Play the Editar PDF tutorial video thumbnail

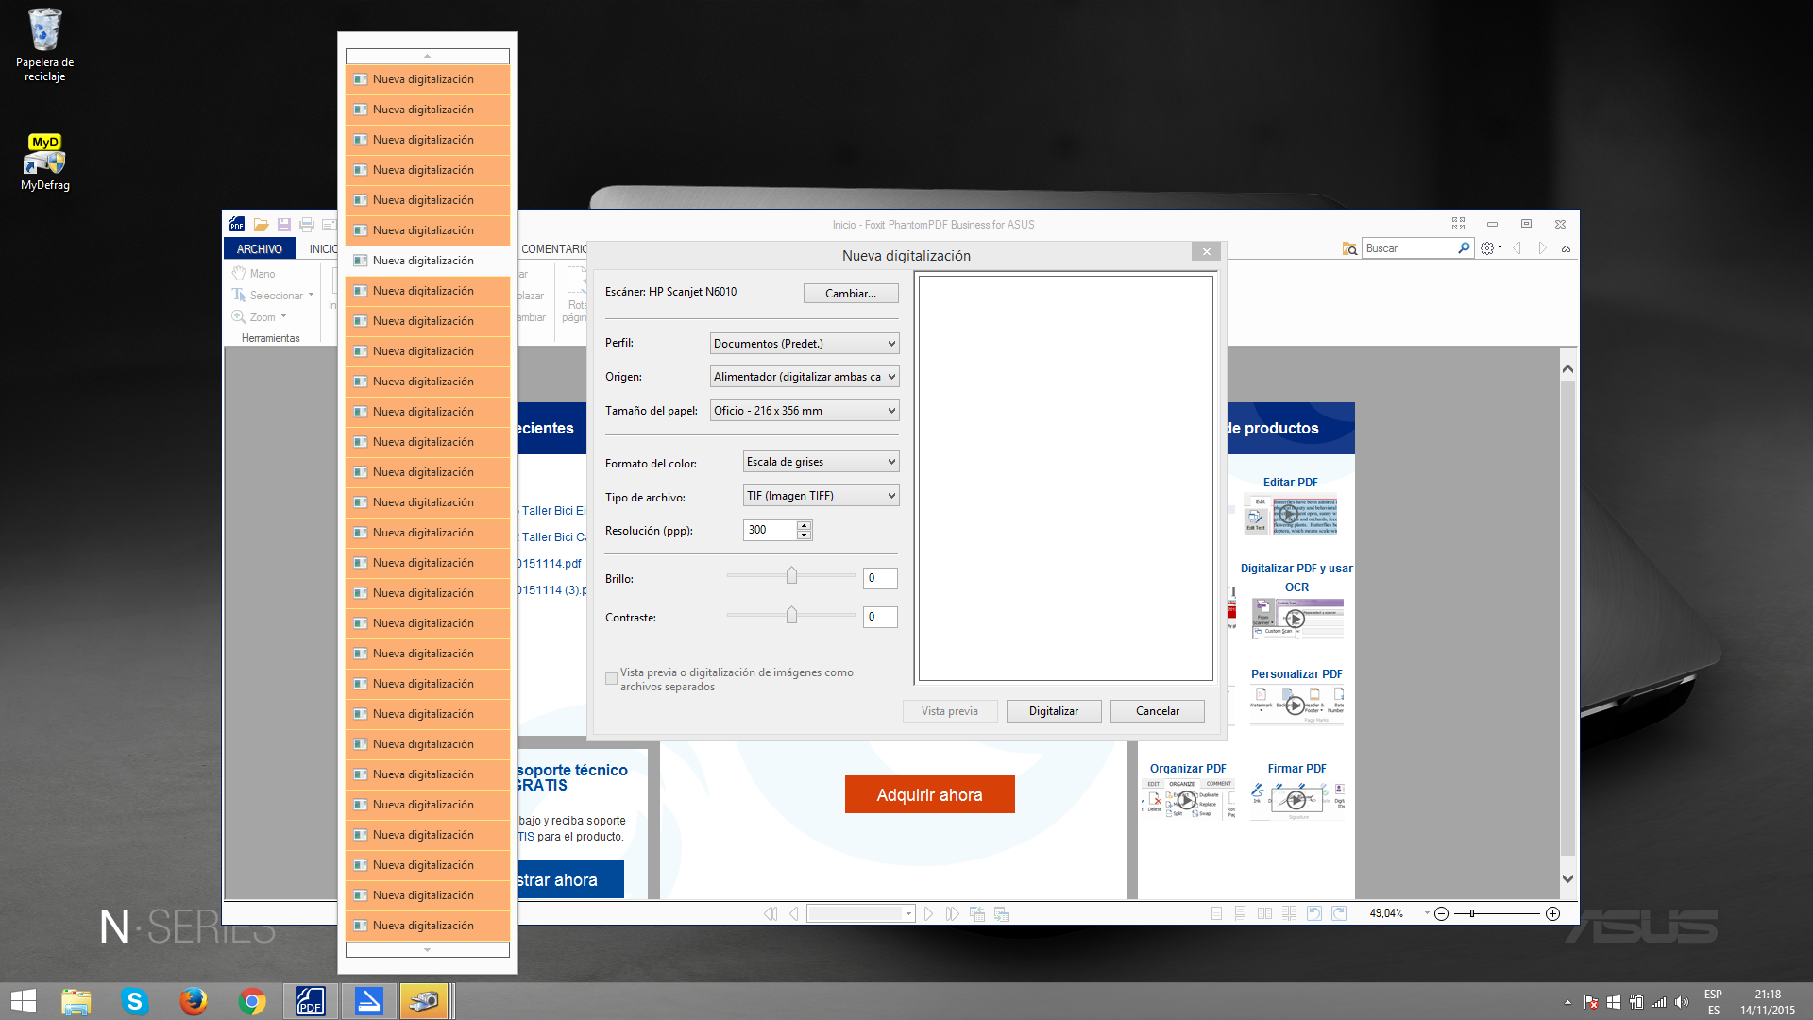tap(1289, 515)
